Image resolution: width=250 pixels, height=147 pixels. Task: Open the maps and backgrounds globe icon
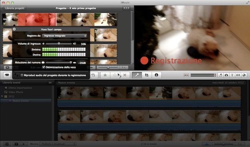click(x=244, y=75)
